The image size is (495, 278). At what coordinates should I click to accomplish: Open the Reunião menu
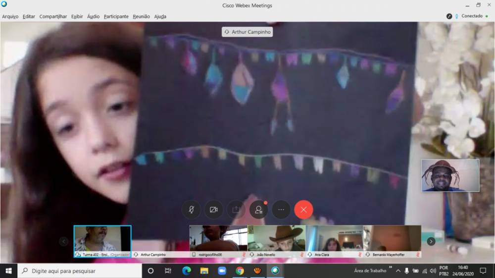pos(141,16)
